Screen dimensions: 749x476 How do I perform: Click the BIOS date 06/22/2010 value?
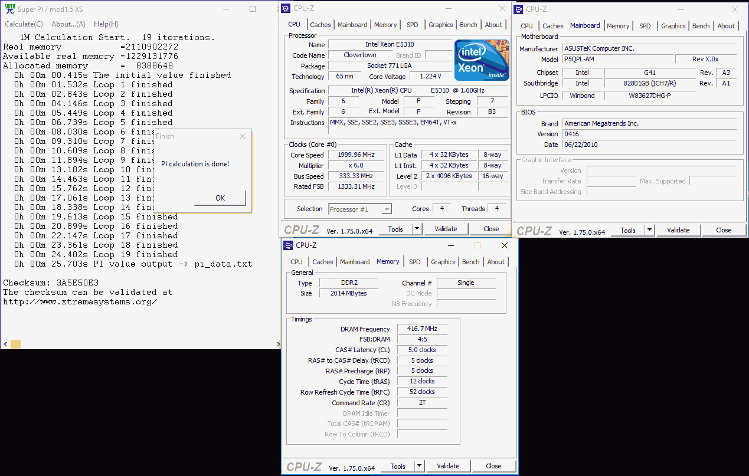pos(649,145)
